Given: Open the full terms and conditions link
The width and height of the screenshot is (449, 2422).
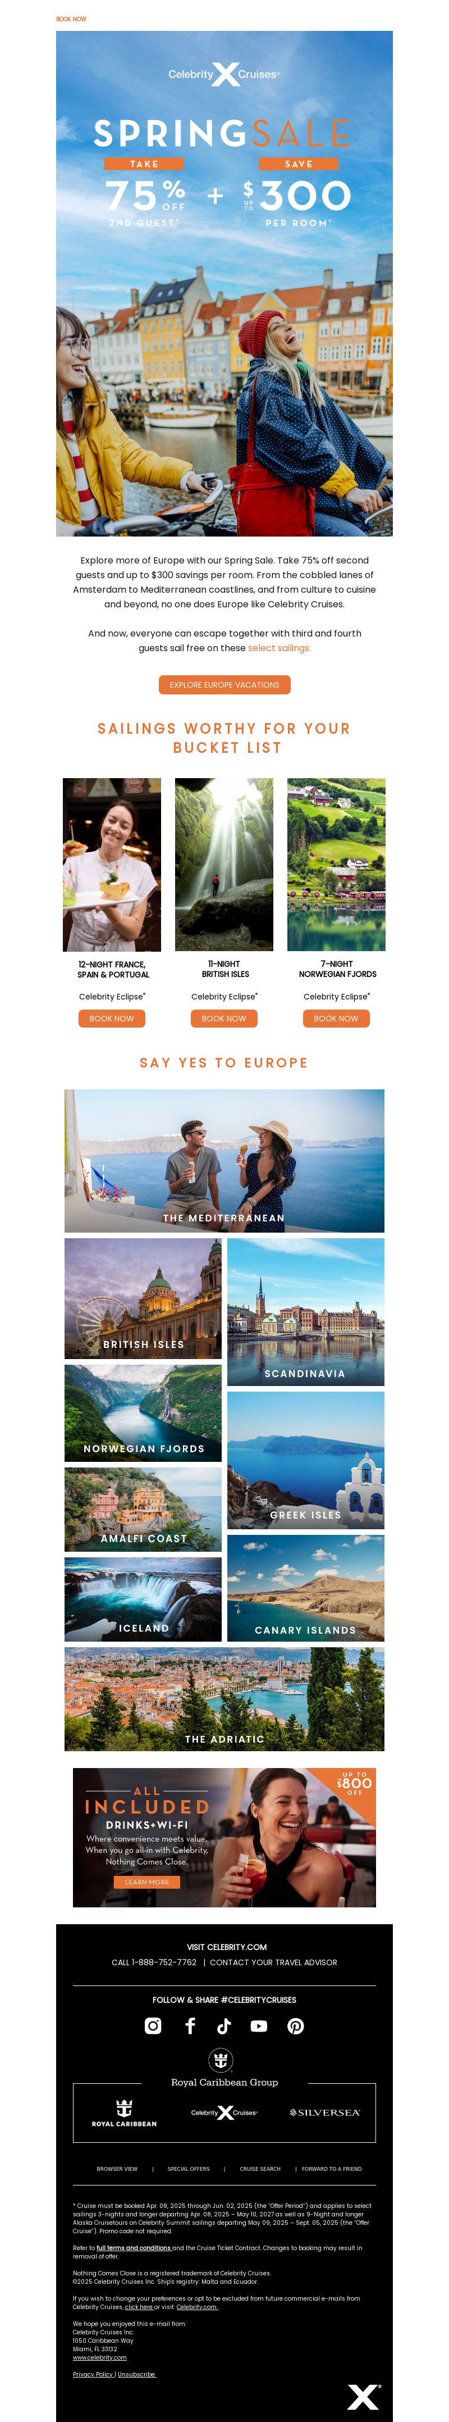Looking at the screenshot, I should pyautogui.click(x=134, y=2247).
